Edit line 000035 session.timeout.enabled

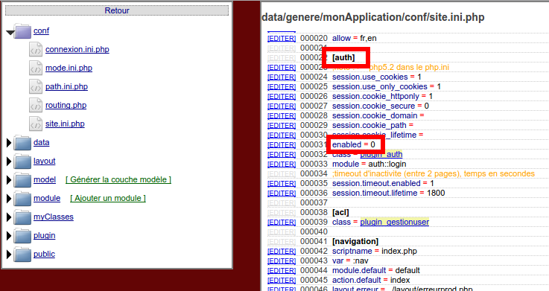click(282, 184)
